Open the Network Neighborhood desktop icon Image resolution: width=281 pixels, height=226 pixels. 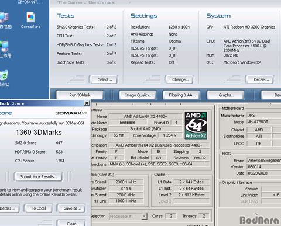pyautogui.click(x=5, y=49)
